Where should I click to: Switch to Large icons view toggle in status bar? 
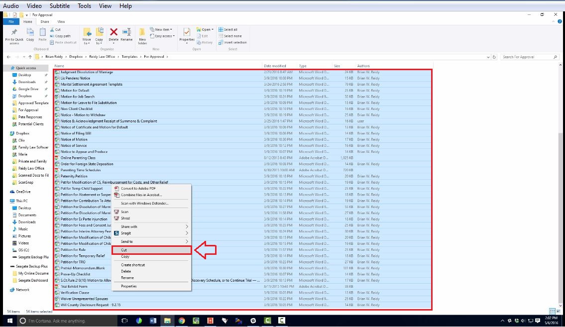point(559,311)
